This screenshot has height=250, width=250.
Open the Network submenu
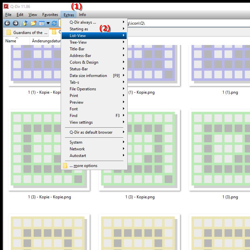coord(94,149)
